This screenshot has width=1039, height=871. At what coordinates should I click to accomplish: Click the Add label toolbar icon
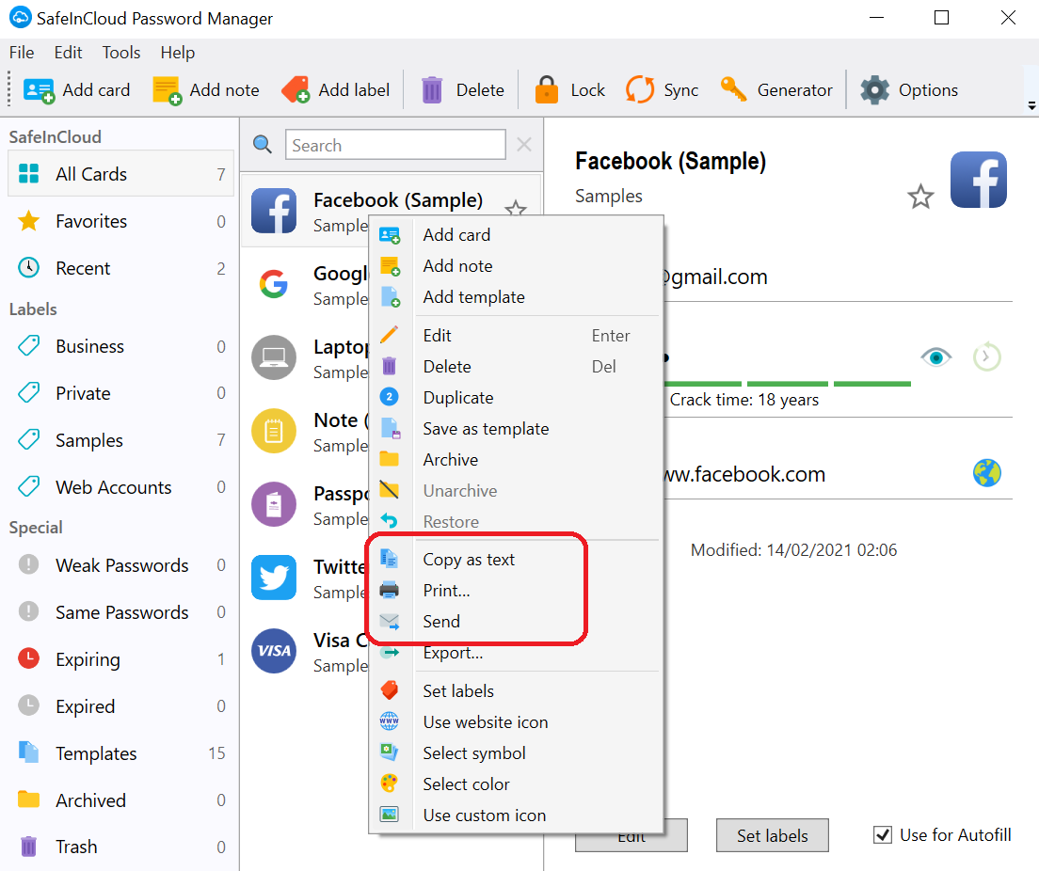(x=296, y=90)
